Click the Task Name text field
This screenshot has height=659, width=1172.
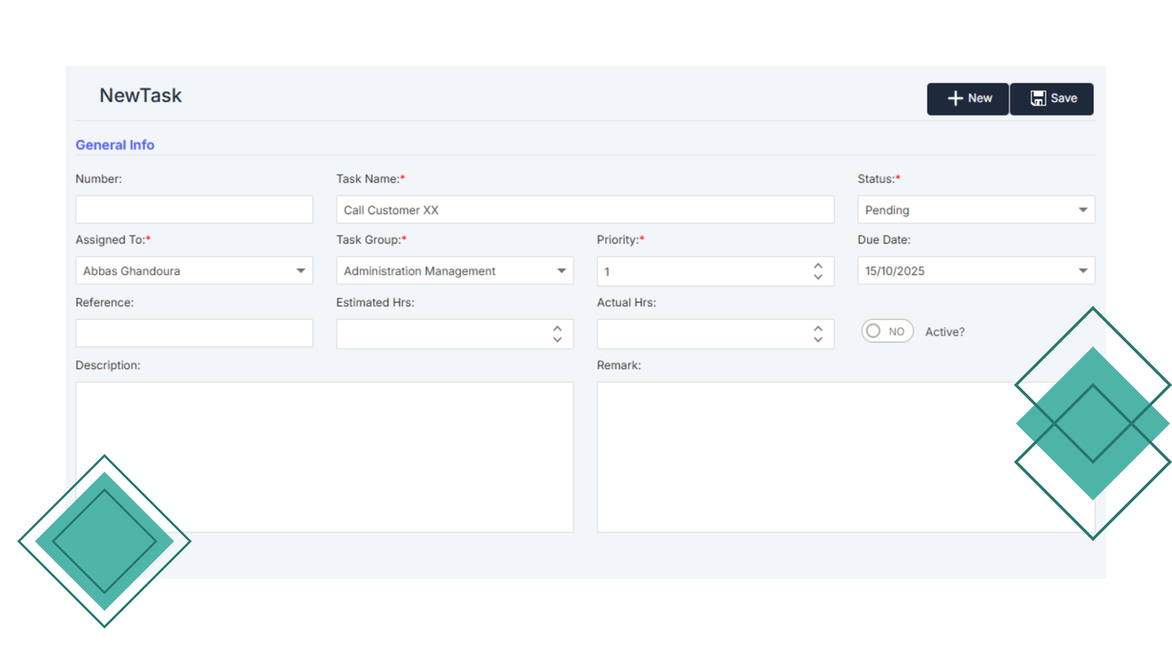[x=584, y=210]
